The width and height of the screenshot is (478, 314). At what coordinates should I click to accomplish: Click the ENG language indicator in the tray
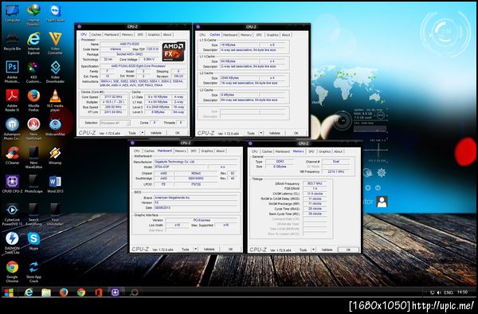pyautogui.click(x=448, y=292)
